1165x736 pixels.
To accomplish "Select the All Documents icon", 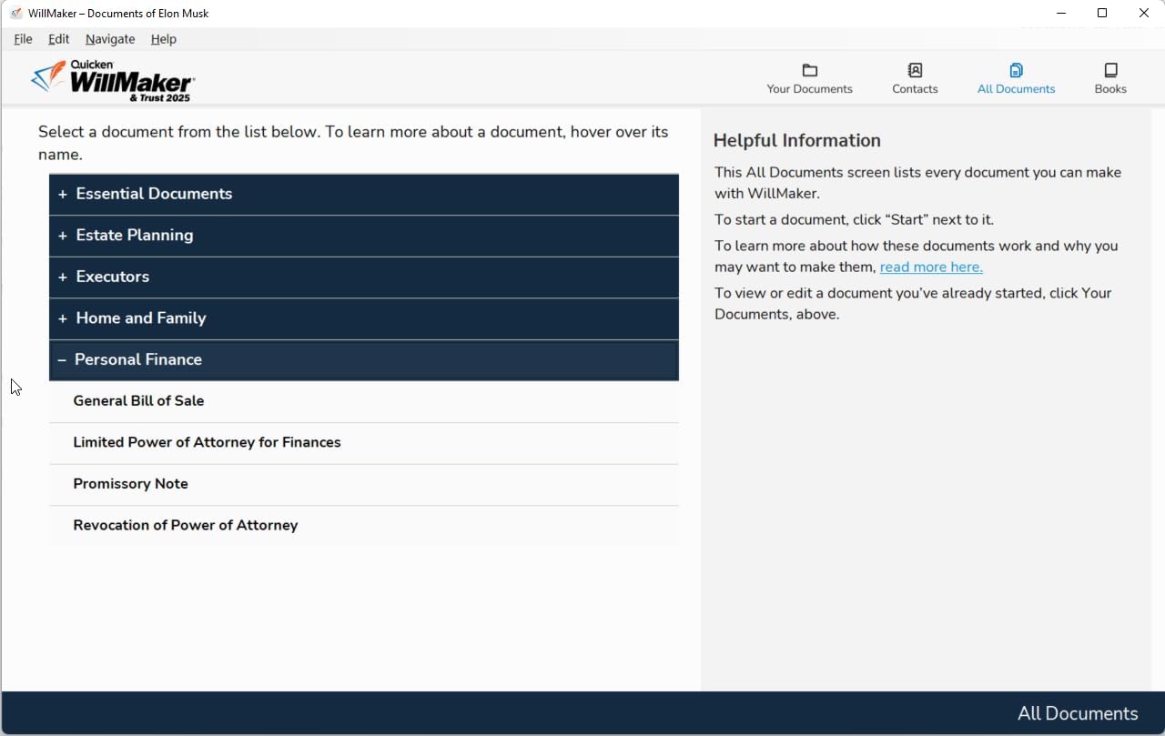I will (1016, 71).
